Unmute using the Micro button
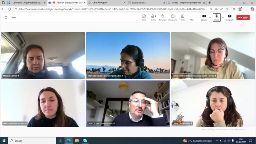 tap(217, 17)
